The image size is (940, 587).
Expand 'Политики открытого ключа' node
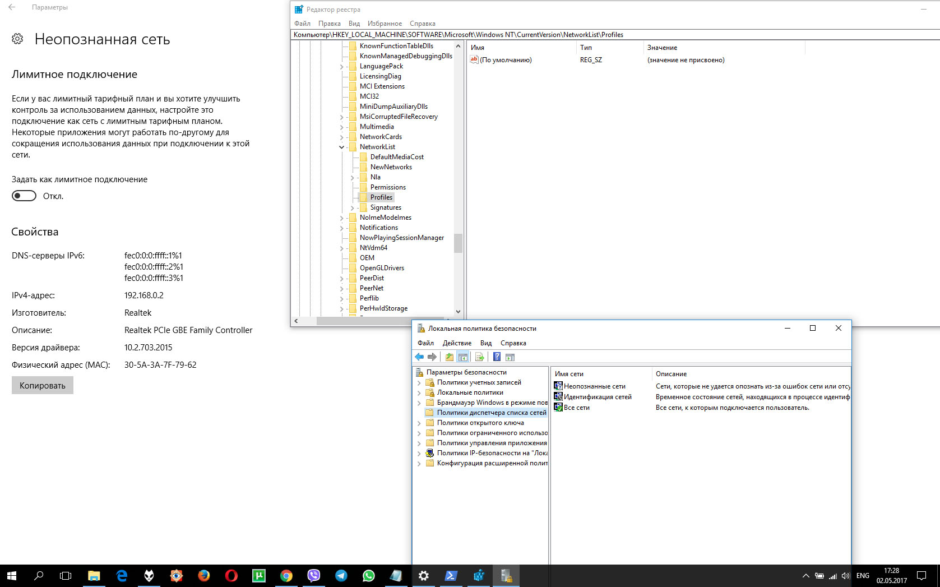click(419, 423)
